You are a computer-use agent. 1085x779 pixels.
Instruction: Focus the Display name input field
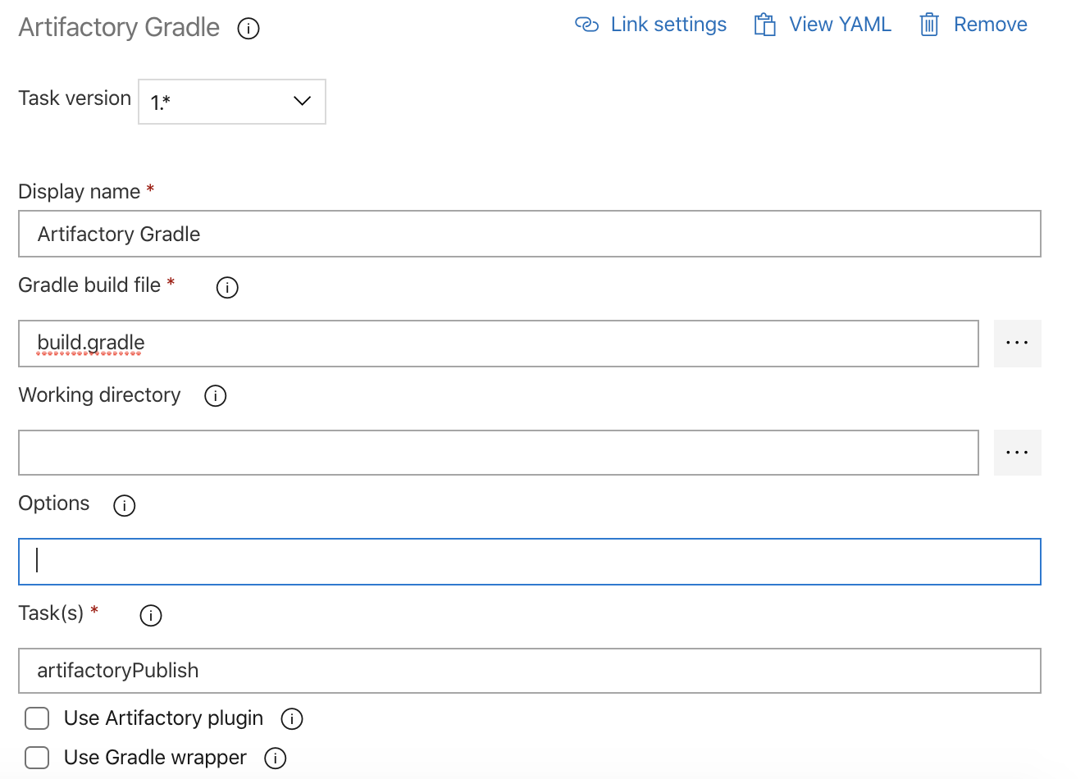pyautogui.click(x=530, y=234)
